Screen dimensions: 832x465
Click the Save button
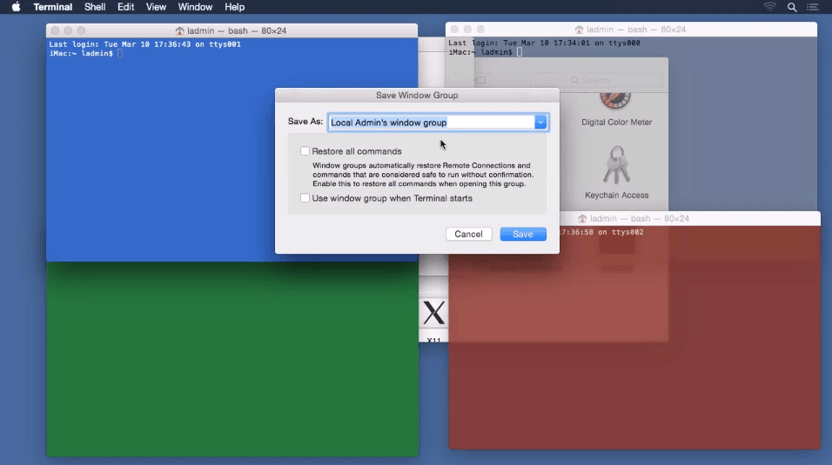tap(523, 234)
